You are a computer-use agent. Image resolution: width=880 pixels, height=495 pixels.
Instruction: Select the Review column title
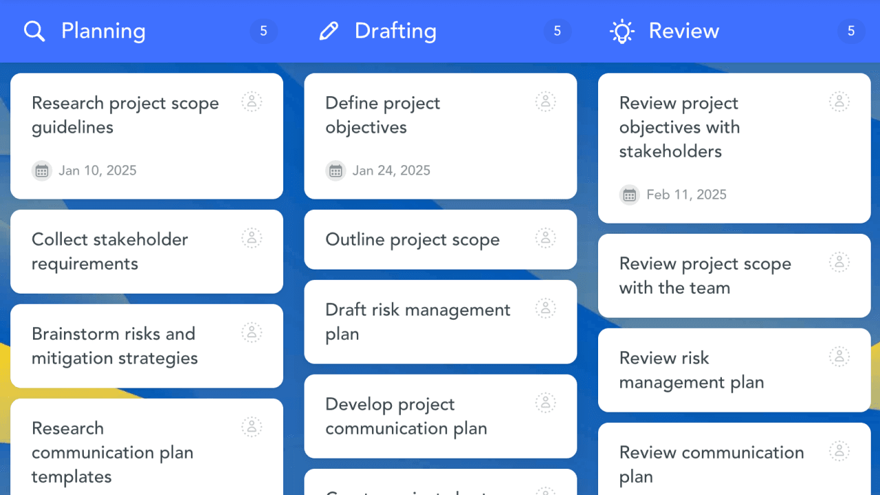click(x=683, y=31)
